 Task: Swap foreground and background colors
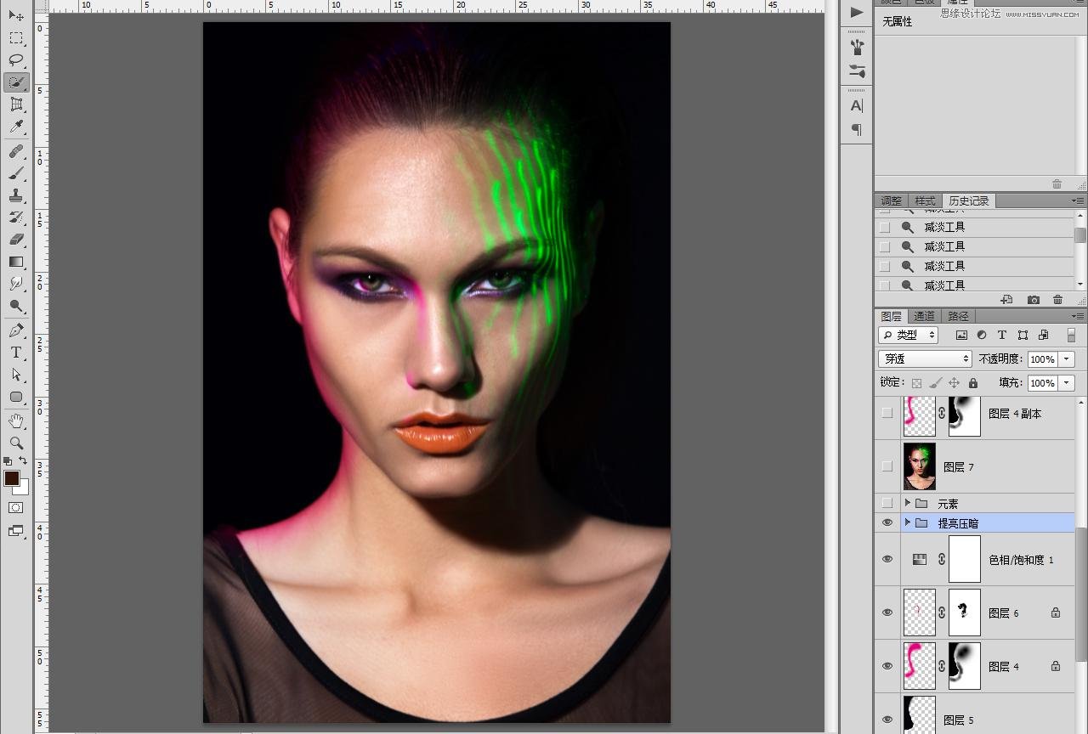(x=23, y=460)
